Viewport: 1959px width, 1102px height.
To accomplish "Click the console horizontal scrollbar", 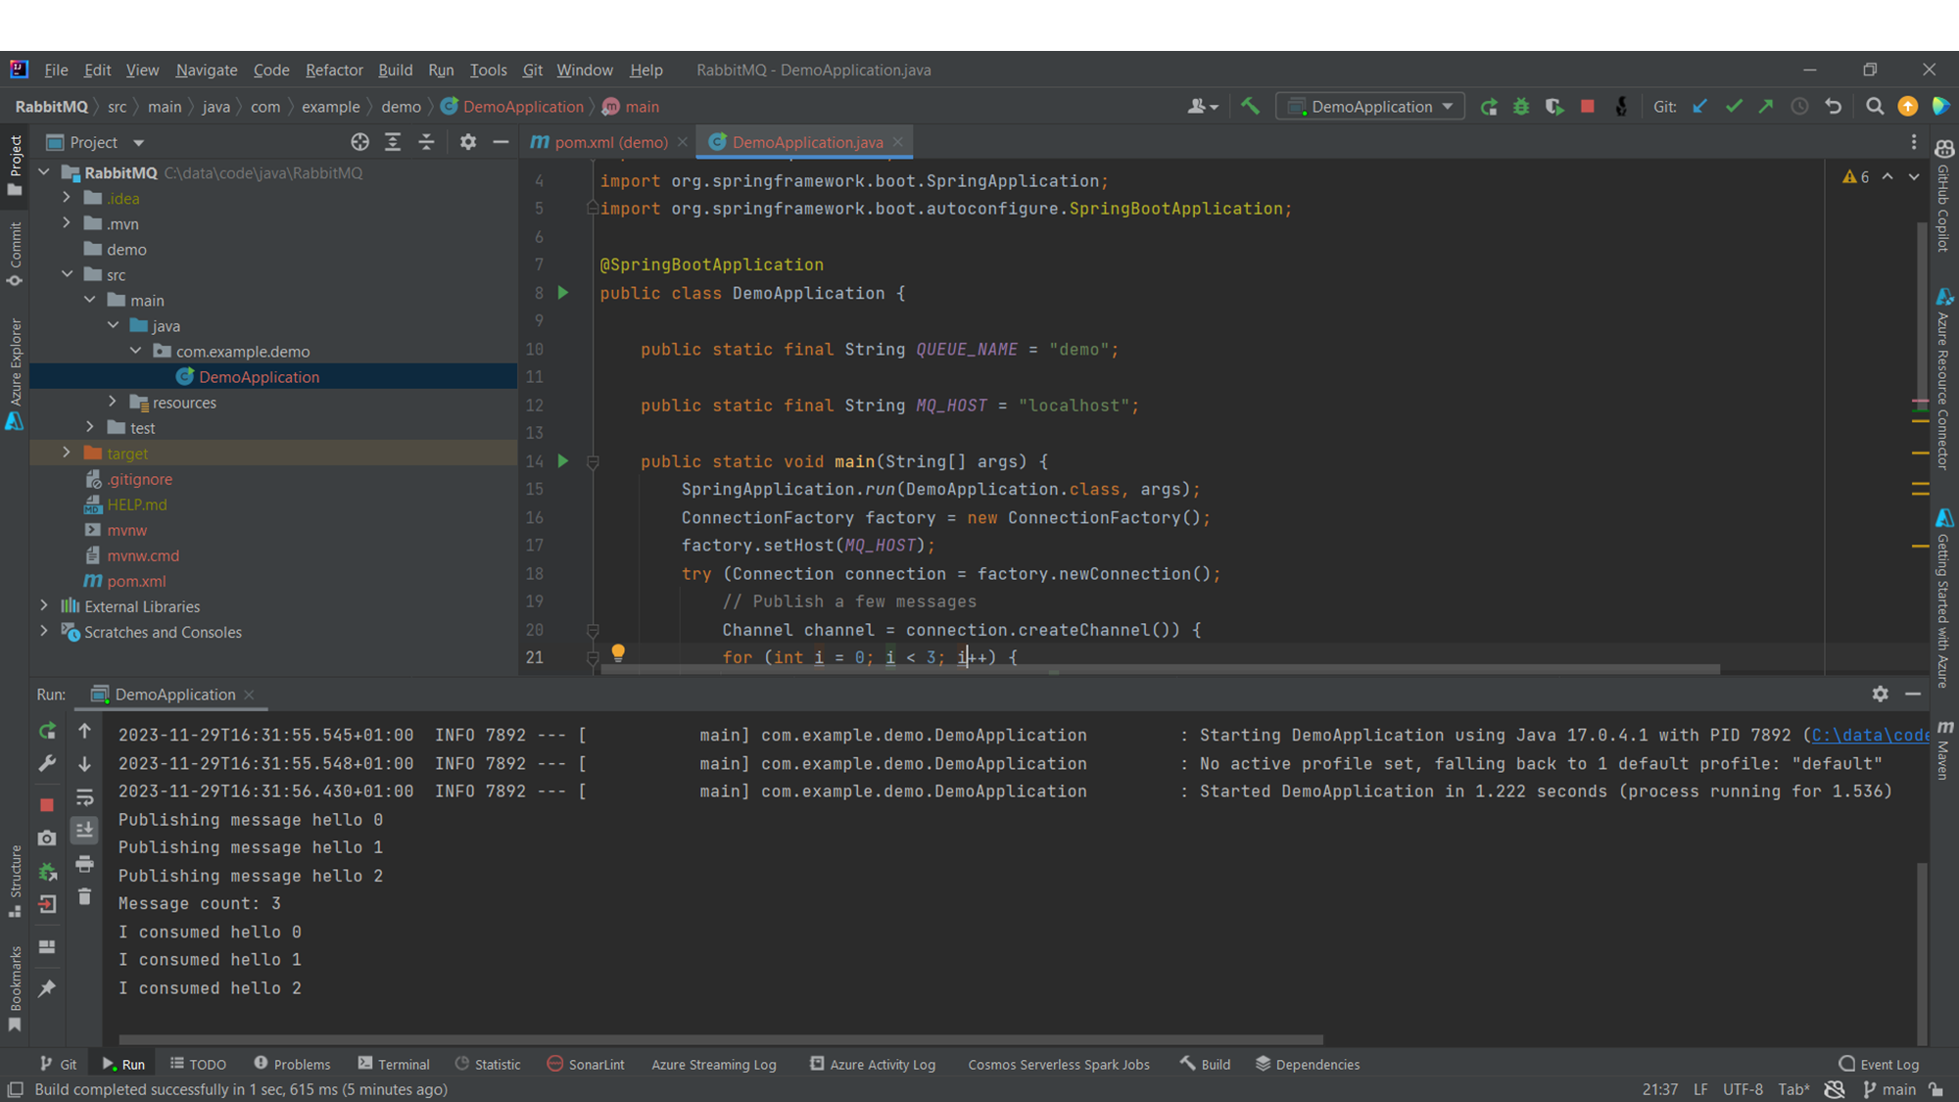I will click(720, 1039).
